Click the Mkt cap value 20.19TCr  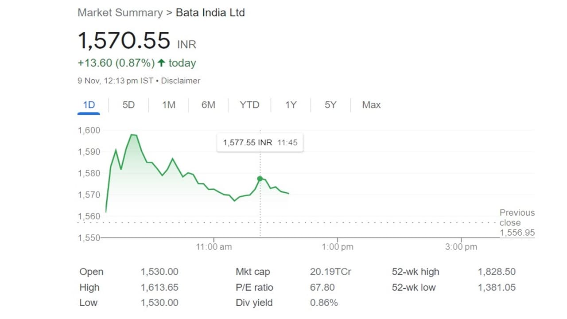click(x=330, y=272)
